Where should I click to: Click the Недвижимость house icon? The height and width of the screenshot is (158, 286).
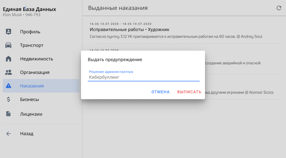(8, 59)
